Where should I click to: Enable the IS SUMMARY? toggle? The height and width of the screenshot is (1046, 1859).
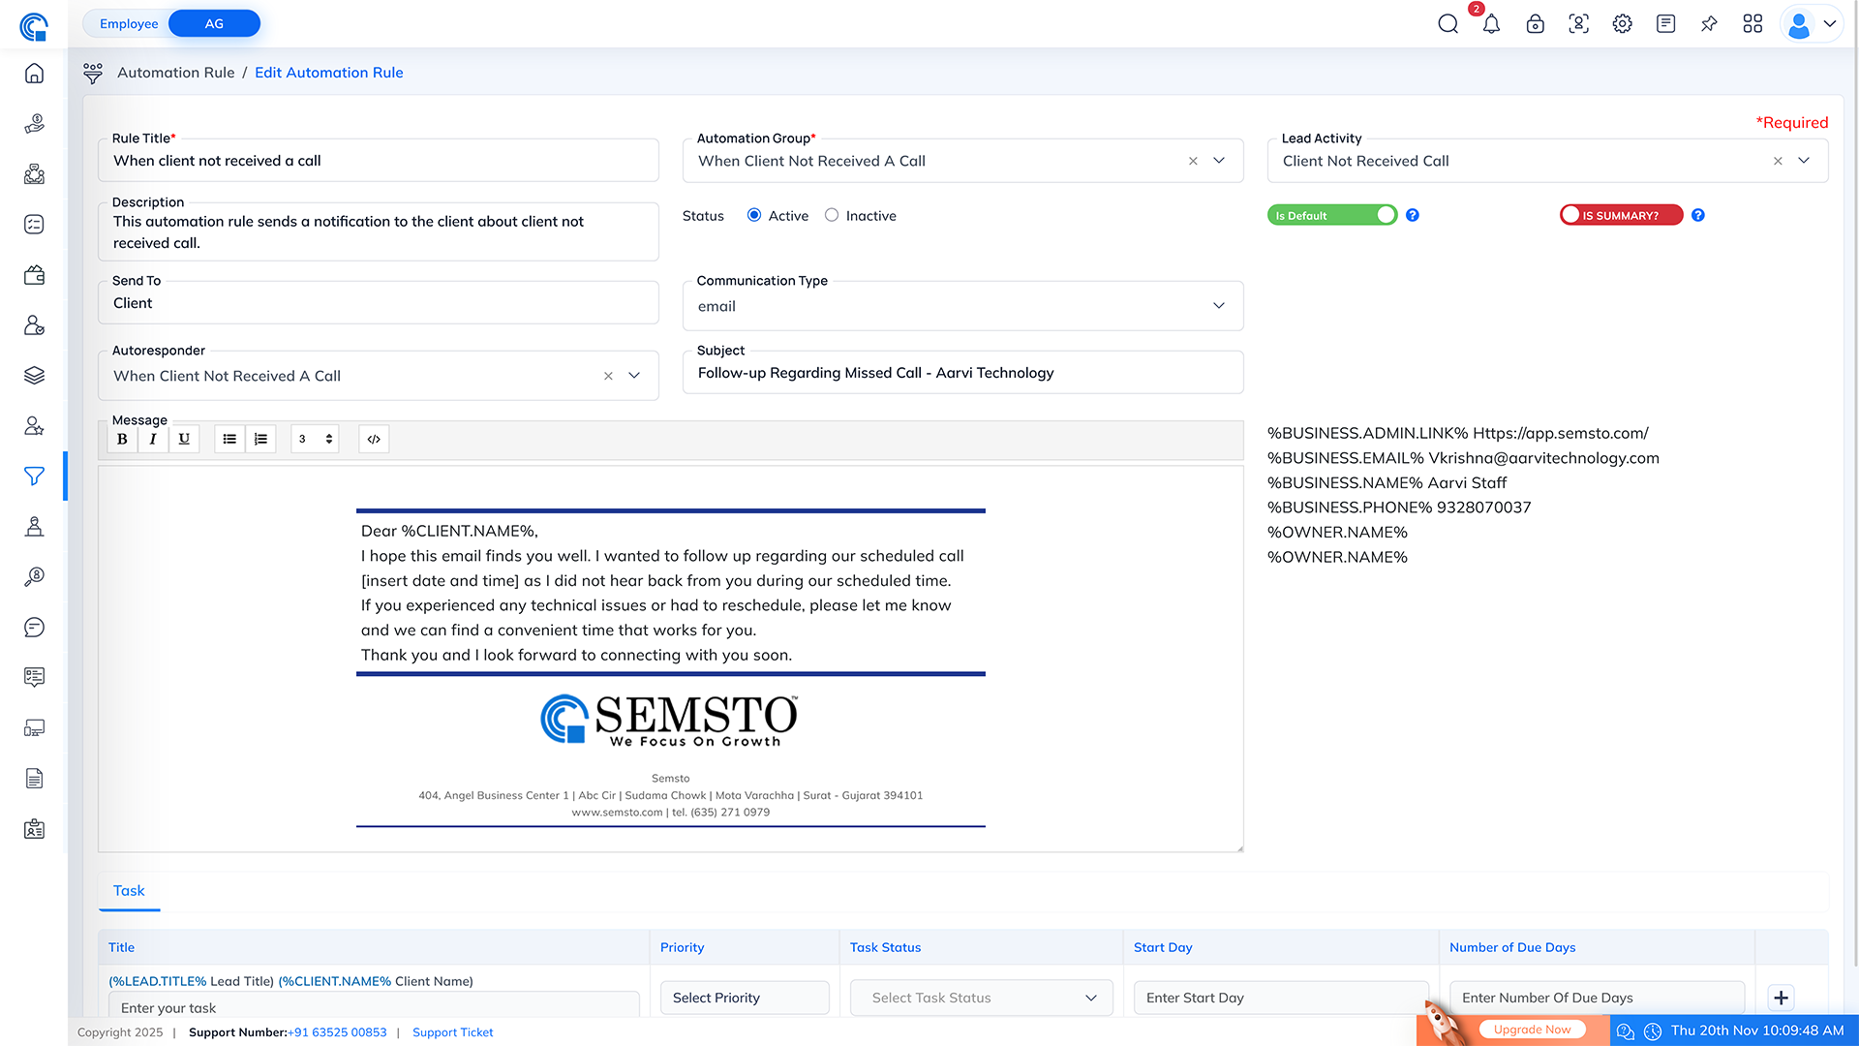pyautogui.click(x=1621, y=215)
